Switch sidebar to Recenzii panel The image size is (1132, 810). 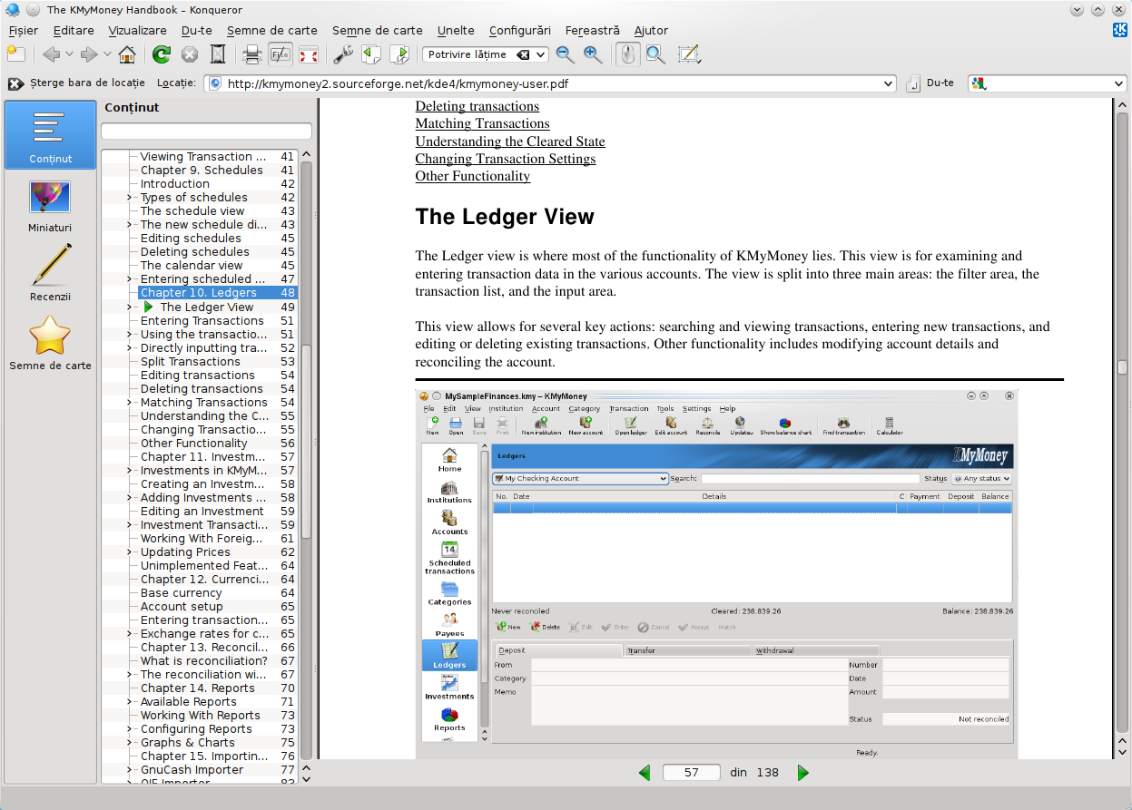tap(50, 273)
